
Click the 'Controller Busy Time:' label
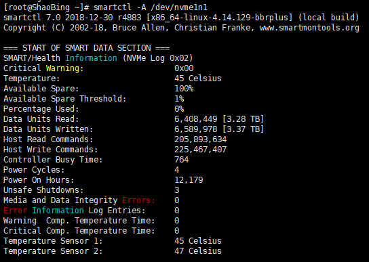coord(53,160)
